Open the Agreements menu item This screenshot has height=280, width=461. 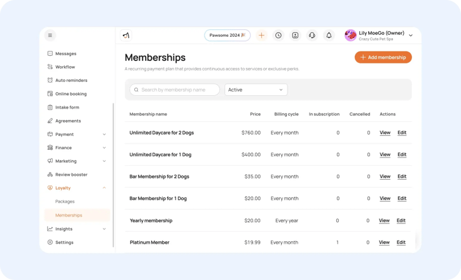pyautogui.click(x=68, y=121)
